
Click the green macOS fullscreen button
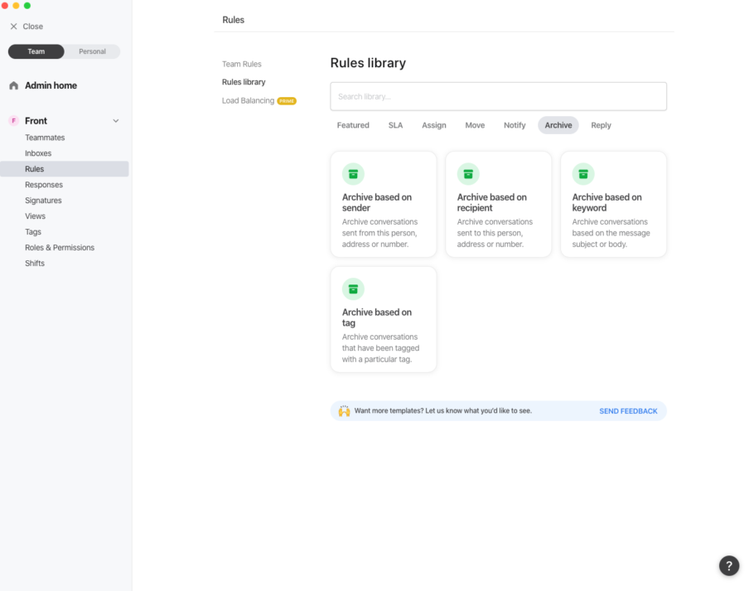(x=27, y=6)
